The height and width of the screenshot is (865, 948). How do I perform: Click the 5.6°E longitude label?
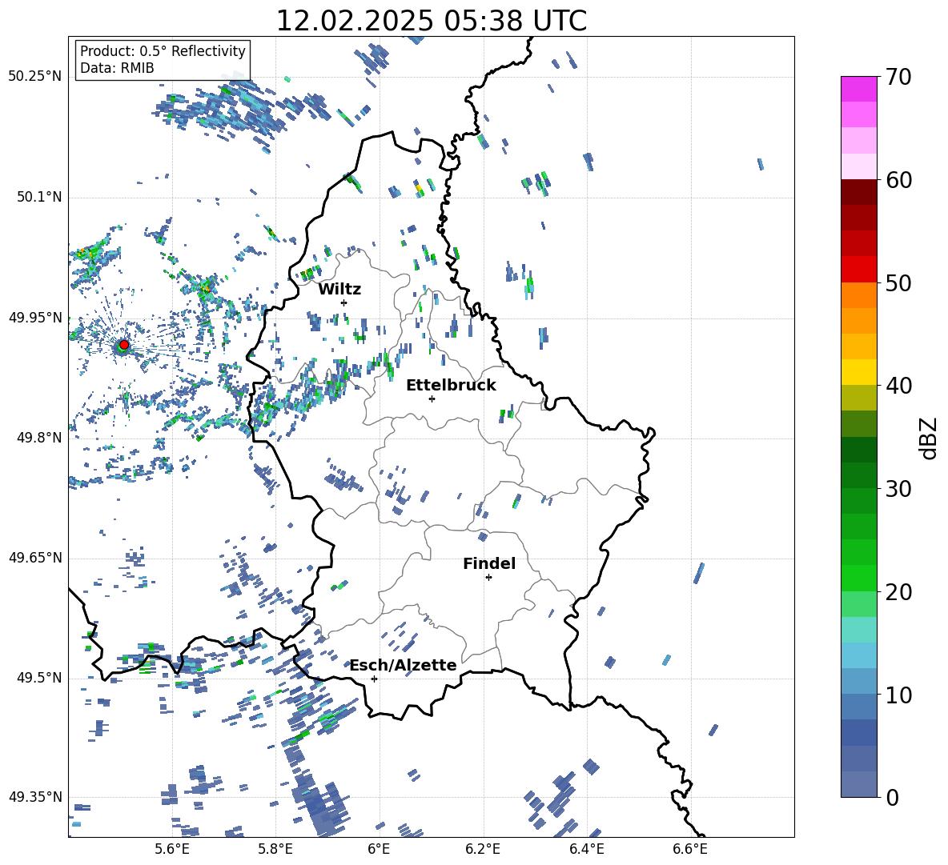tap(172, 849)
